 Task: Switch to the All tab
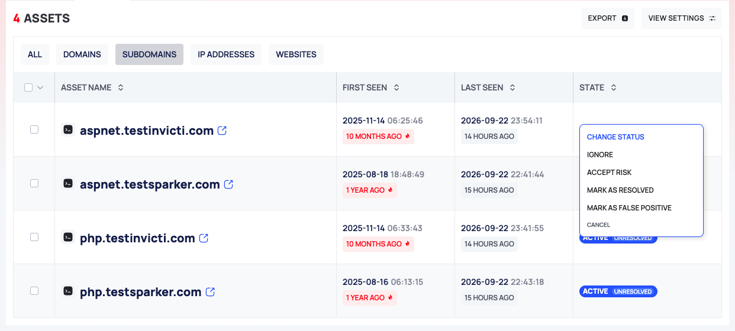[35, 54]
